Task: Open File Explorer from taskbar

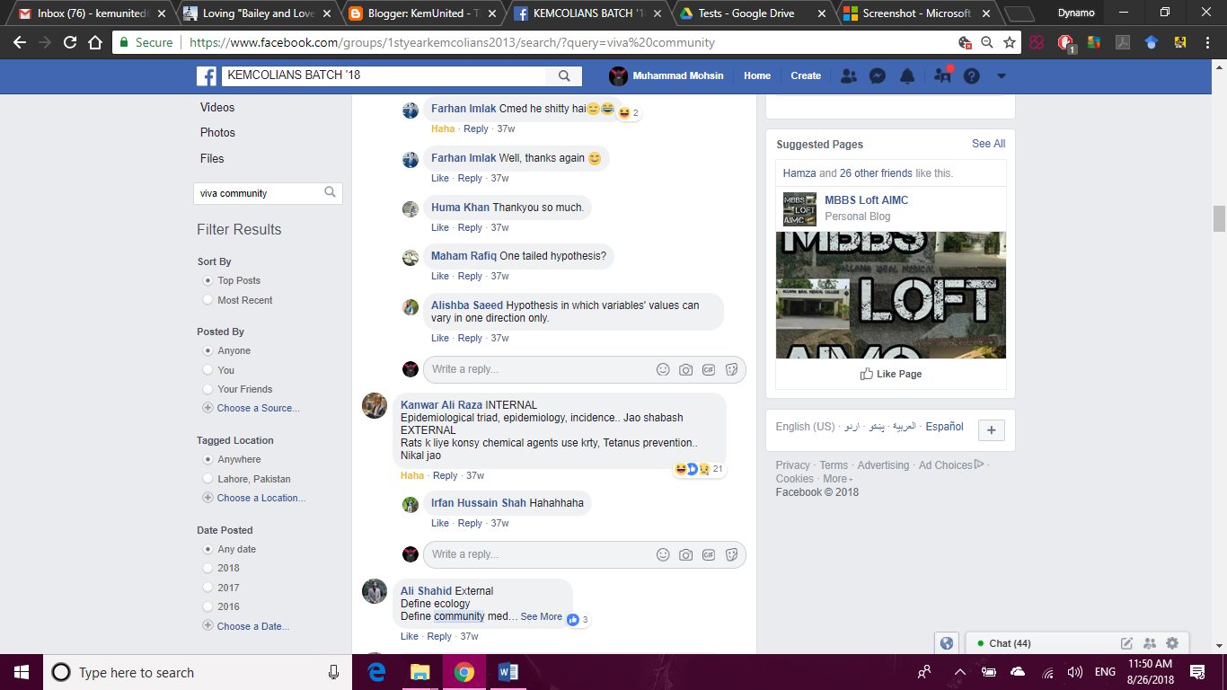Action: coord(419,672)
